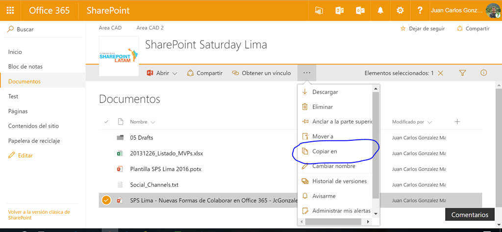This screenshot has width=502, height=232.
Task: Click the Descargar download arrow icon
Action: click(305, 92)
